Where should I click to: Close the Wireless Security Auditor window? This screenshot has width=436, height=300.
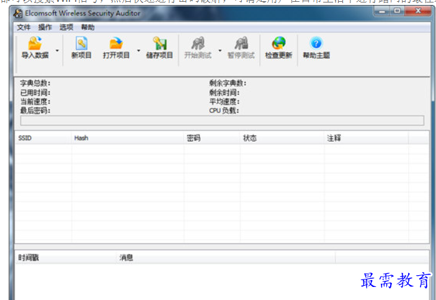point(417,11)
